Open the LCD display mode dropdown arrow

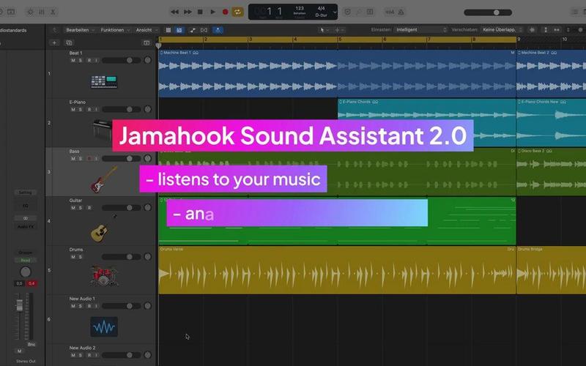[x=335, y=12]
